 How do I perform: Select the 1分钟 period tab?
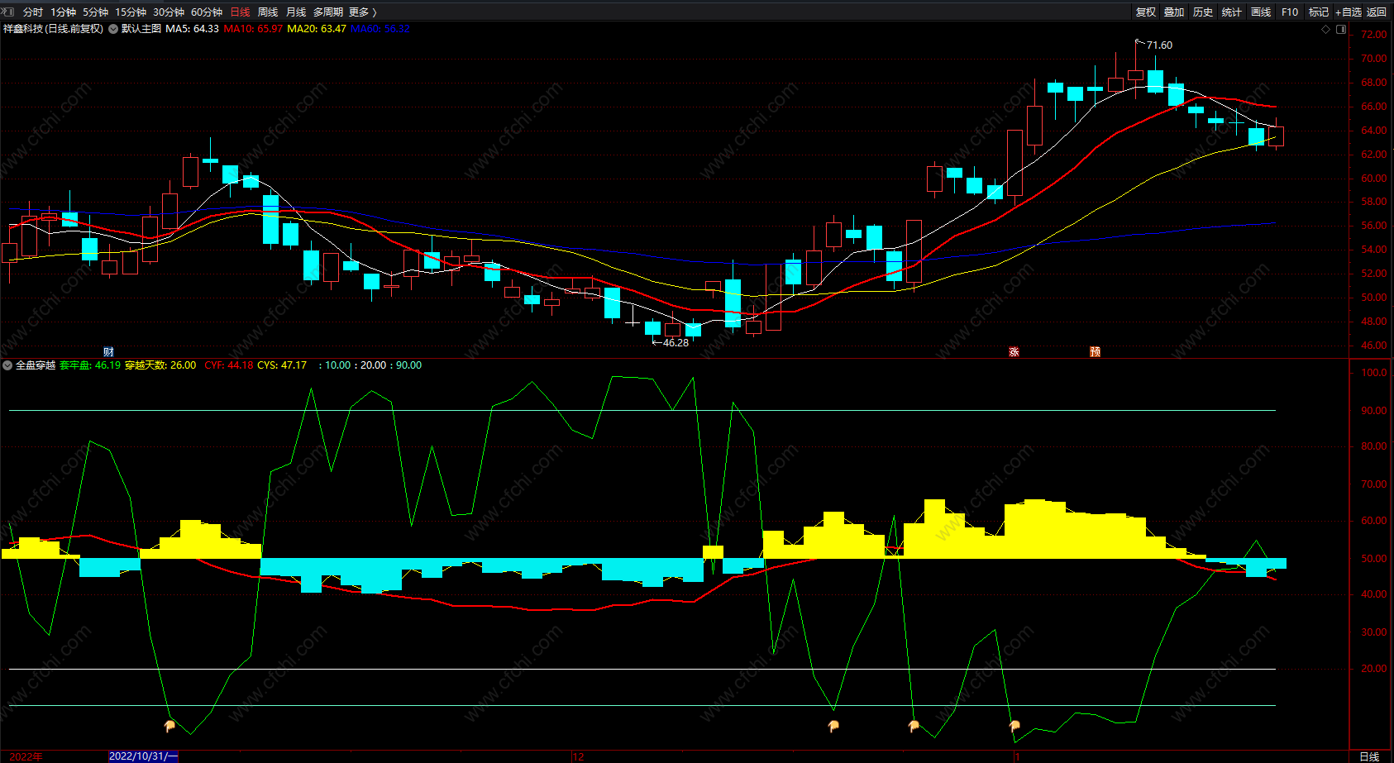[x=63, y=12]
